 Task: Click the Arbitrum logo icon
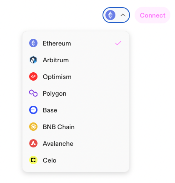pos(33,60)
